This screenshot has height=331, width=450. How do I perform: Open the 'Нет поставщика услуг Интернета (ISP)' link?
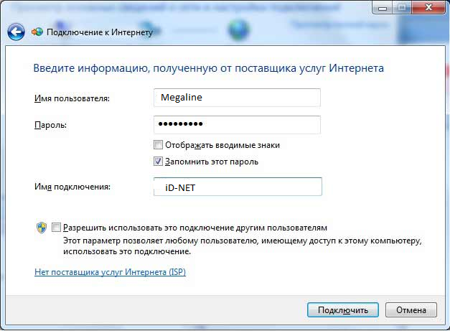[x=110, y=272]
